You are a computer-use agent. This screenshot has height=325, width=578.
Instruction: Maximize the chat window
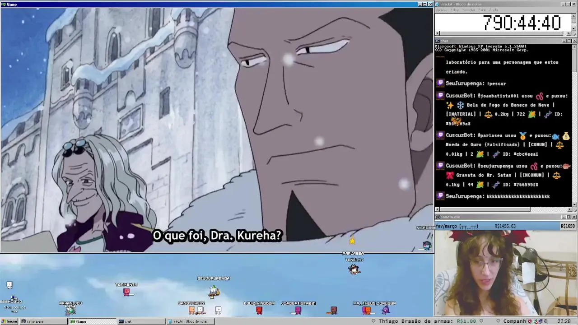pyautogui.click(x=569, y=41)
